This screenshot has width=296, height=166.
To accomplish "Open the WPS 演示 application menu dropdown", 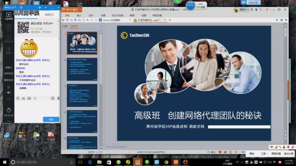I will pos(81,10).
